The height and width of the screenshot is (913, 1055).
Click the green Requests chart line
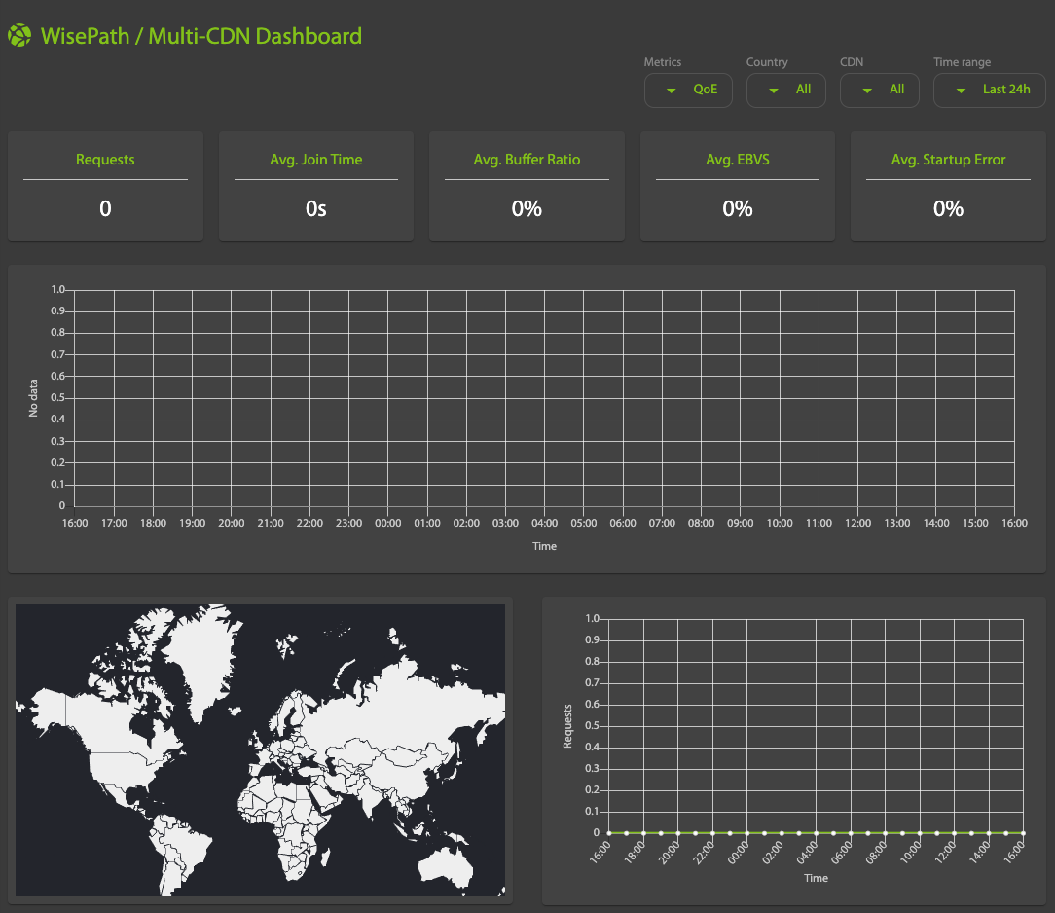point(808,832)
